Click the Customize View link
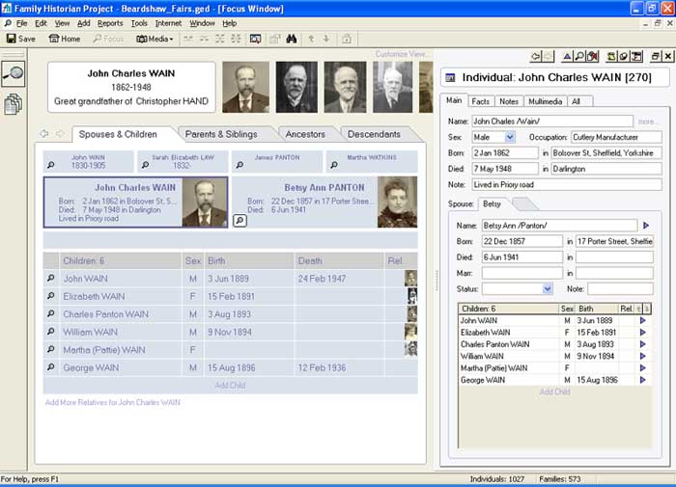676x487 pixels. tap(401, 54)
